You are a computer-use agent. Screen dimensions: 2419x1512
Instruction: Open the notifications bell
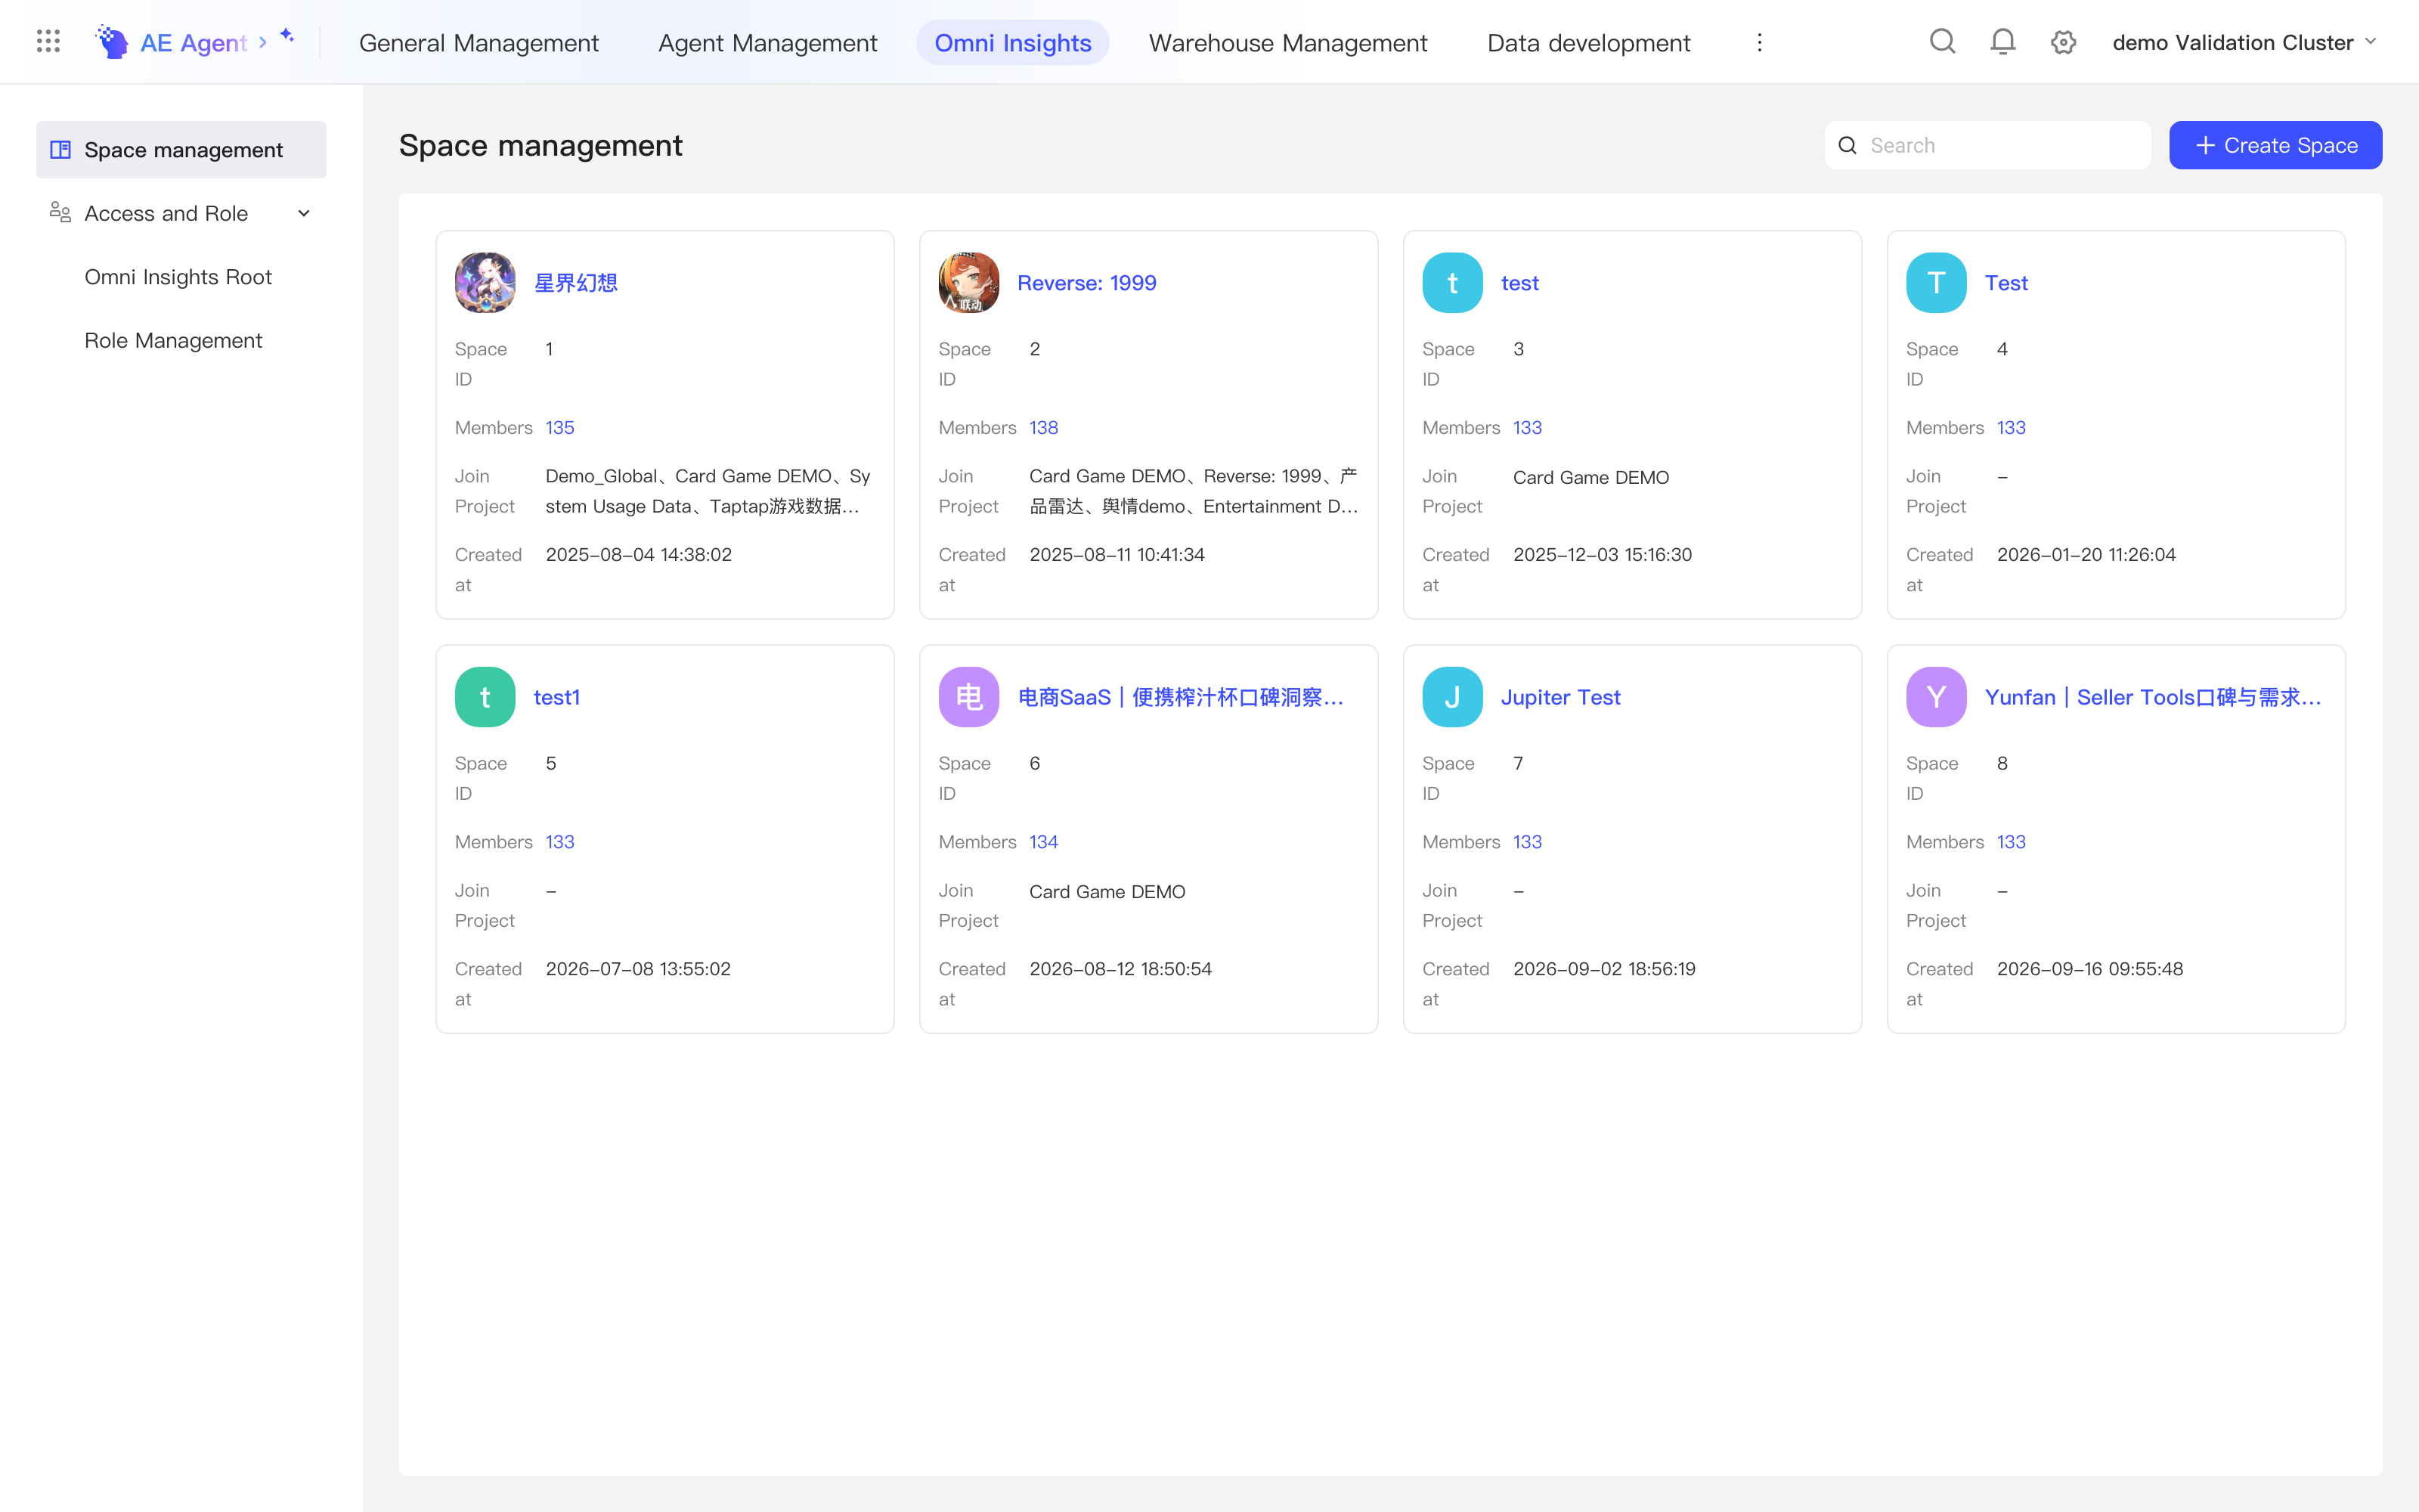tap(2002, 41)
